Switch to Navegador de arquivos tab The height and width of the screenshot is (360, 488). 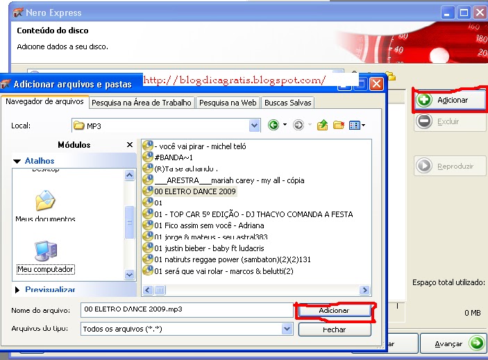(x=44, y=102)
